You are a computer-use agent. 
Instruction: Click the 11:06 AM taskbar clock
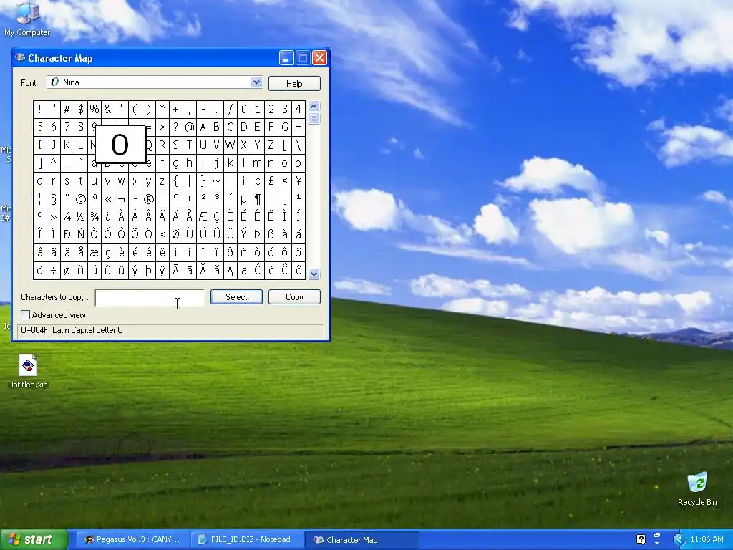[707, 539]
